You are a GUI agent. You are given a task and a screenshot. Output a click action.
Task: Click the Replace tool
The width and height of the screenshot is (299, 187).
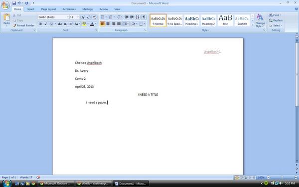click(276, 20)
